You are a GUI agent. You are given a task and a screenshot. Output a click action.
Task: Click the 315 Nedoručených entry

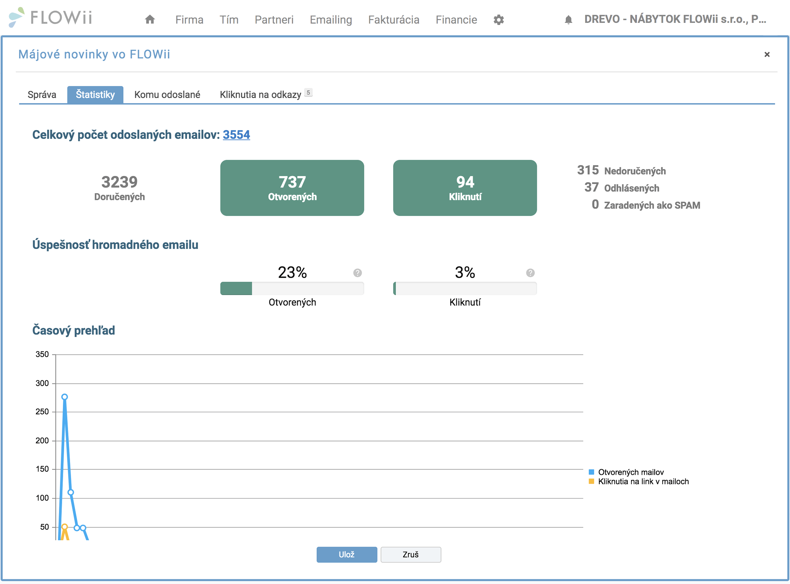[x=621, y=170]
